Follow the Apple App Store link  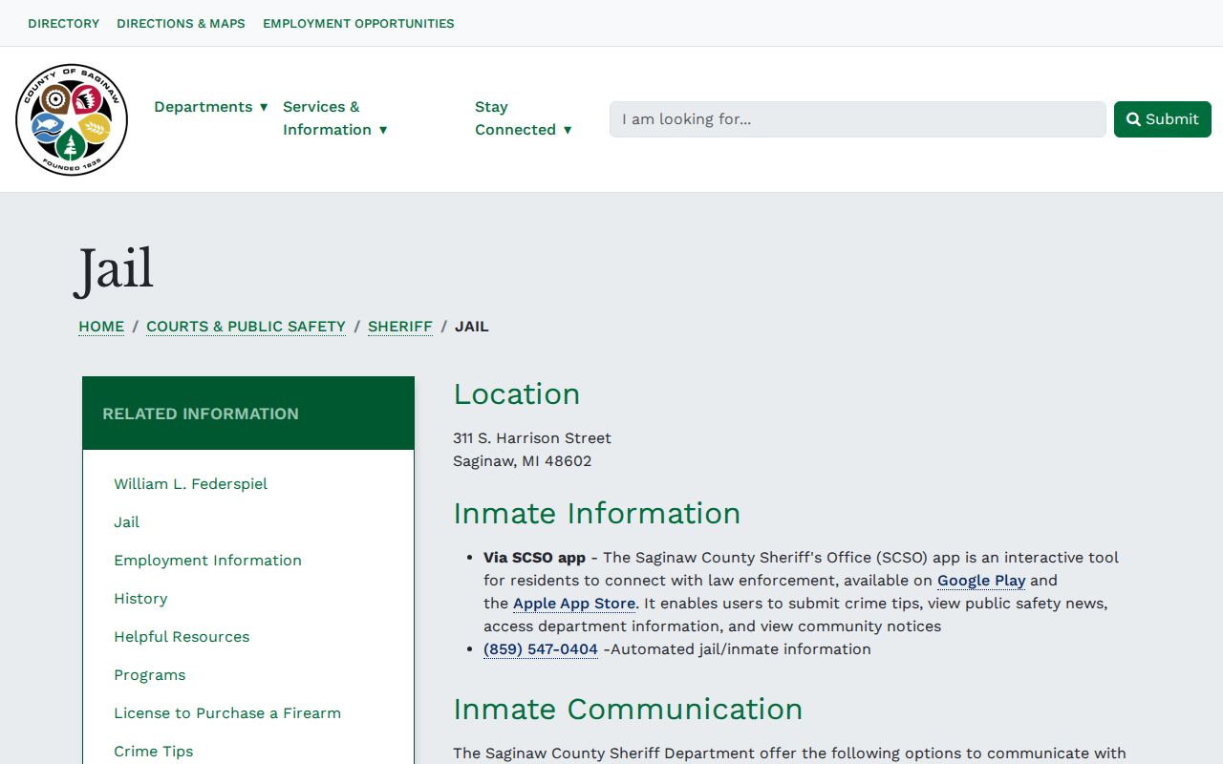coord(574,604)
